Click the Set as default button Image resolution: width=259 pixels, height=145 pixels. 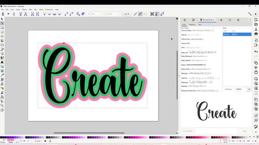[188, 131]
